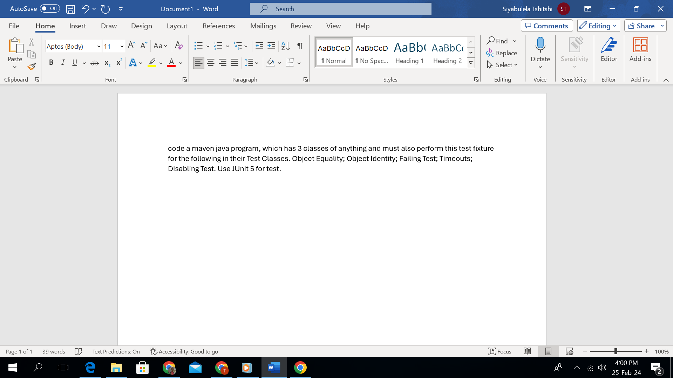This screenshot has height=378, width=673.
Task: Click the 100% zoom level indicator
Action: coord(661,351)
